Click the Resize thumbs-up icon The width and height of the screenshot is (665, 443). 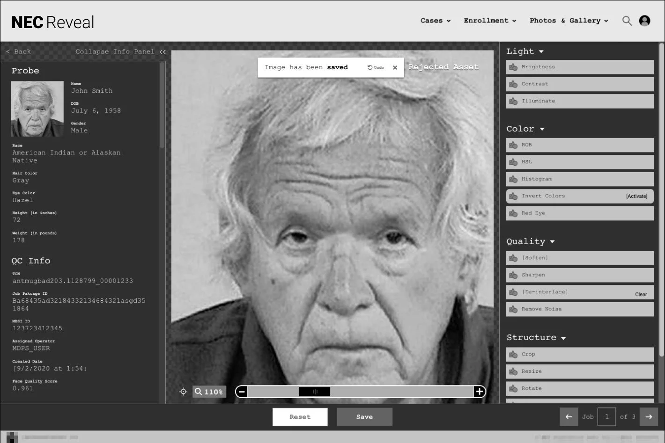point(513,371)
